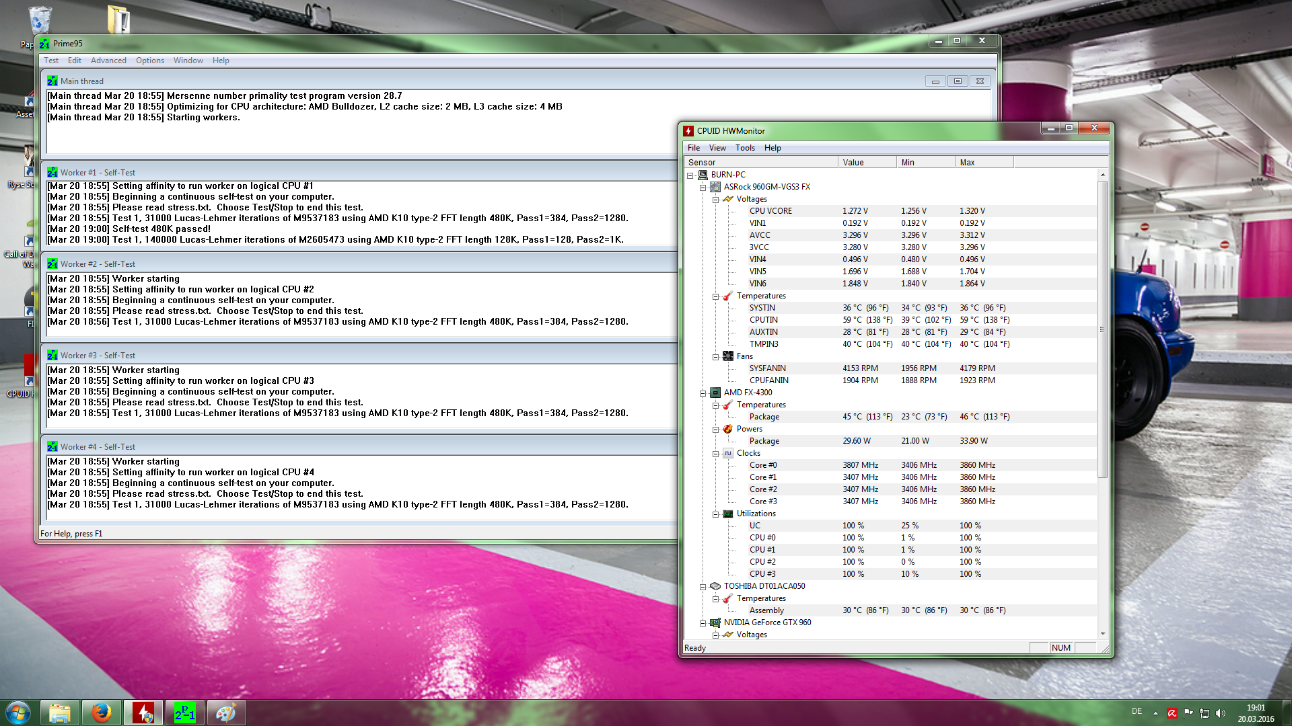The height and width of the screenshot is (726, 1292).
Task: Click the HWMonitor scrollbar down arrow
Action: click(x=1102, y=634)
